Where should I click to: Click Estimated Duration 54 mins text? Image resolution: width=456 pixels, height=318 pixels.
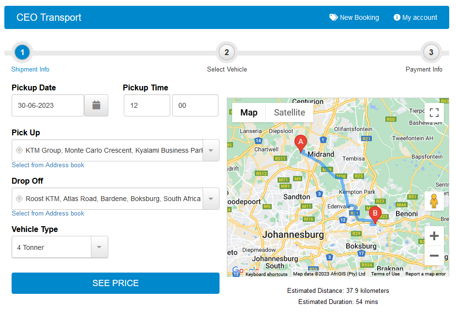tap(338, 302)
